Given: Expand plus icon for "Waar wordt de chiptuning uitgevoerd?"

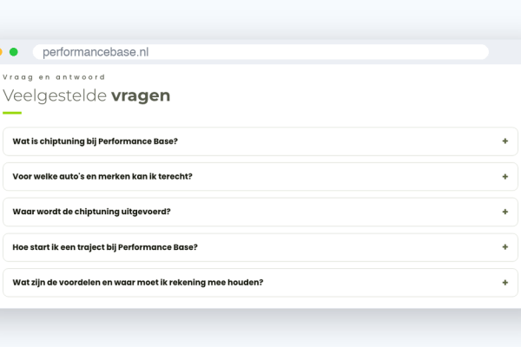Looking at the screenshot, I should (x=505, y=212).
